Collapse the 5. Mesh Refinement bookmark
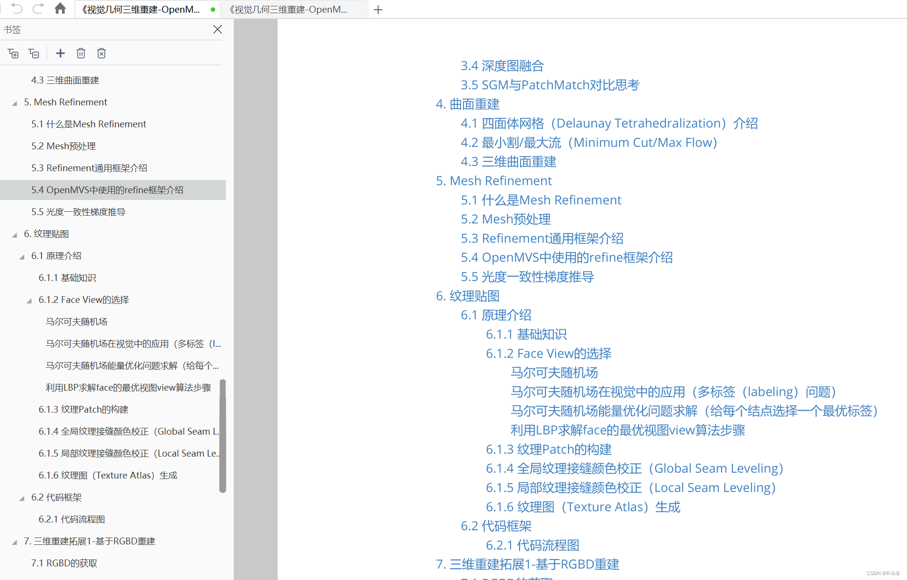Screen dimensions: 907x580 (x=15, y=103)
